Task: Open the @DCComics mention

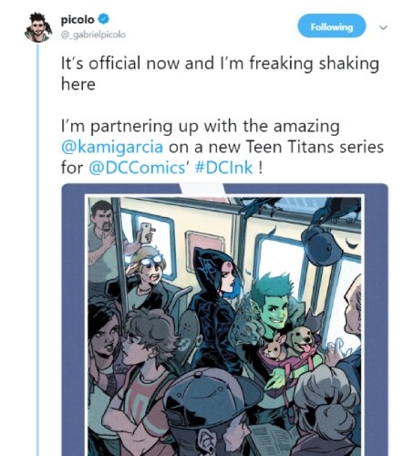Action: pos(139,168)
